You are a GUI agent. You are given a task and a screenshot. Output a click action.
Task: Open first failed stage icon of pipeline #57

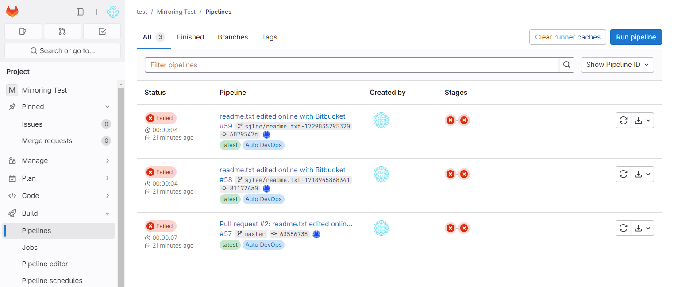[450, 228]
